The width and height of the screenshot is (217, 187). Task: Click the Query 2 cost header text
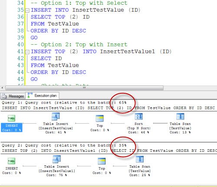coord(64,145)
